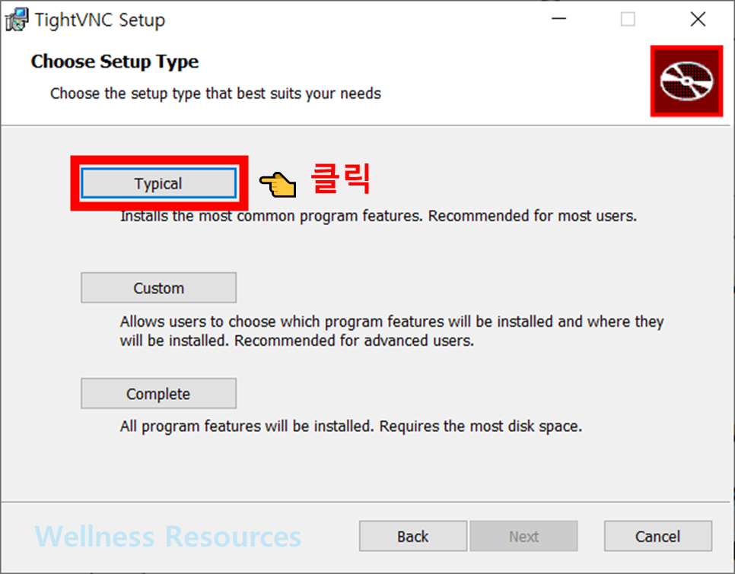Click the greyed-out Next button
This screenshot has width=735, height=574.
[x=523, y=536]
